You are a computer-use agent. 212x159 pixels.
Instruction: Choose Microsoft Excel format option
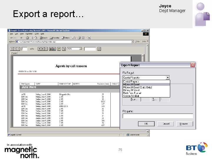click(x=146, y=85)
